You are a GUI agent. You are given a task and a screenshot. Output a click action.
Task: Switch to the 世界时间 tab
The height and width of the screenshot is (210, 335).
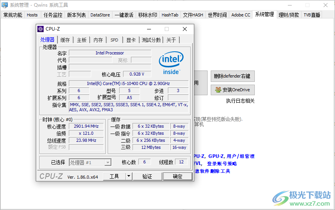pyautogui.click(x=217, y=15)
